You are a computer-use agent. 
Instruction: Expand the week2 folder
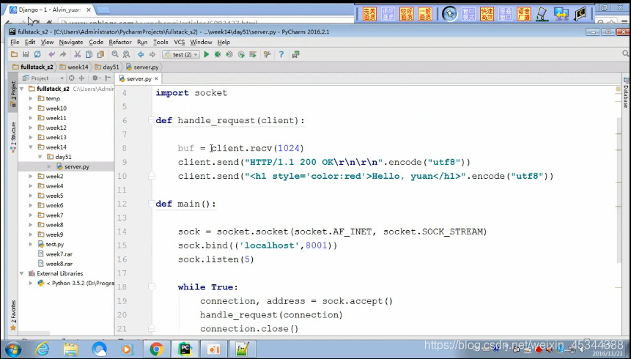31,177
